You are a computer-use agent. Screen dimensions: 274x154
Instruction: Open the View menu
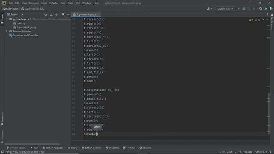24,3
